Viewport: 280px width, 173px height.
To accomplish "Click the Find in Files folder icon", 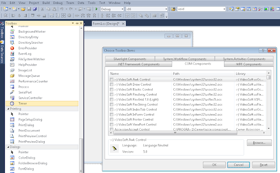I will pyautogui.click(x=173, y=9).
